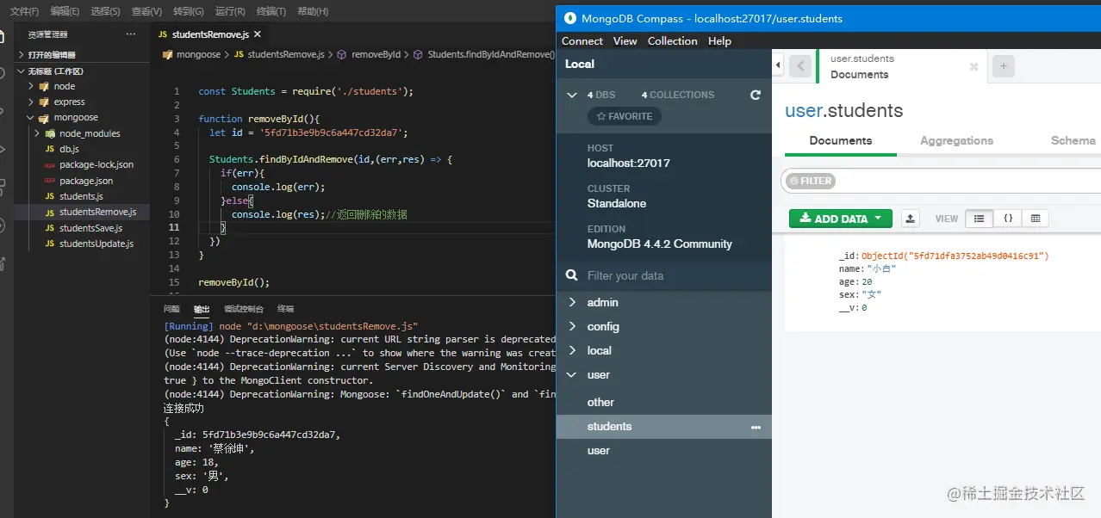1101x518 pixels.
Task: Switch to 终端 panel tab
Action: [x=285, y=309]
